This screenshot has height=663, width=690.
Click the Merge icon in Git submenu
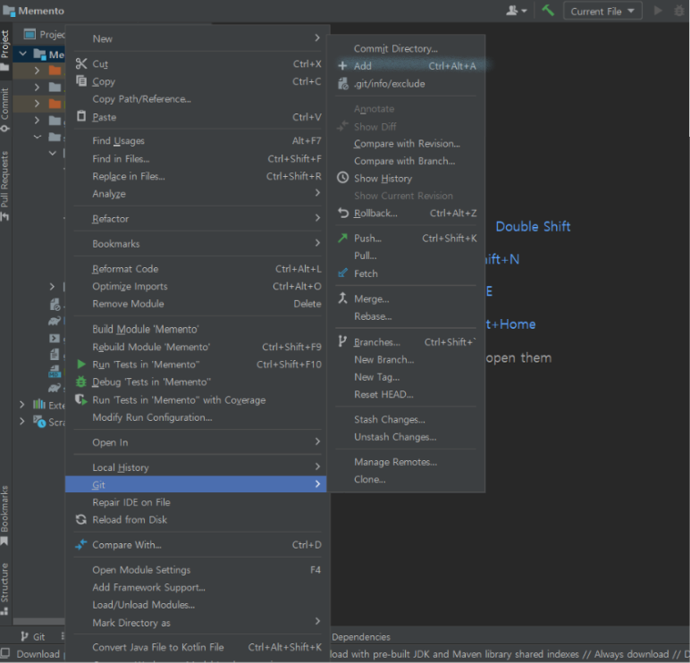(x=343, y=298)
